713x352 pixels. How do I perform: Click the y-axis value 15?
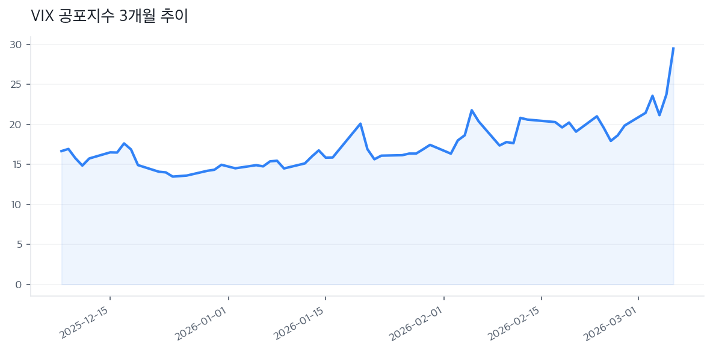(x=16, y=165)
